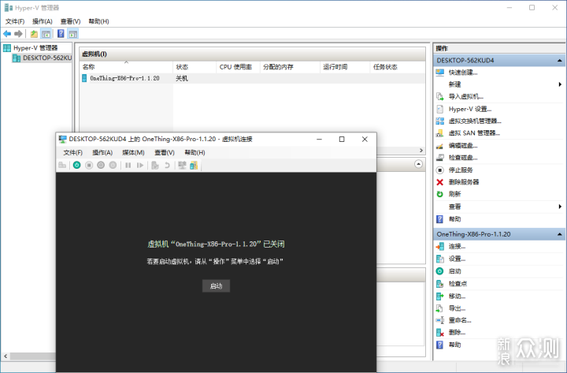This screenshot has width=567, height=373.
Task: Click Reset icon in VM connection toolbar
Action: click(140, 165)
